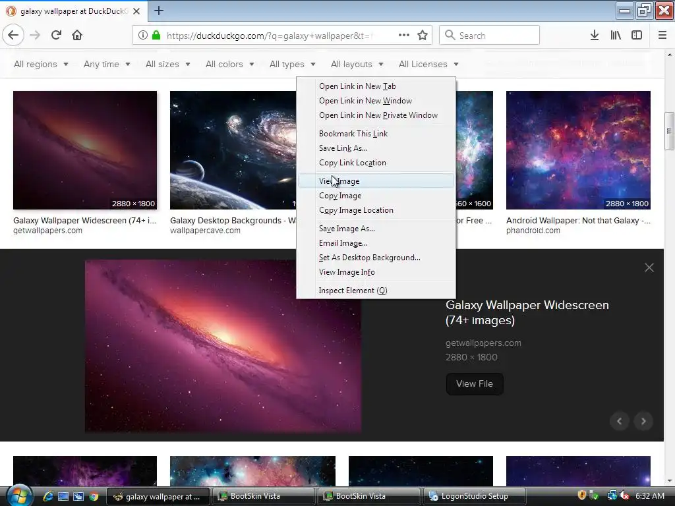Show previous image in detail panel
The image size is (675, 506).
coord(620,421)
